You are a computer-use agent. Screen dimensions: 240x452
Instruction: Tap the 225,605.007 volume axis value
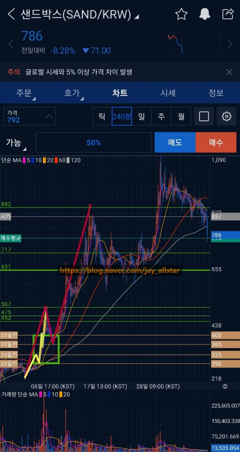[225, 406]
